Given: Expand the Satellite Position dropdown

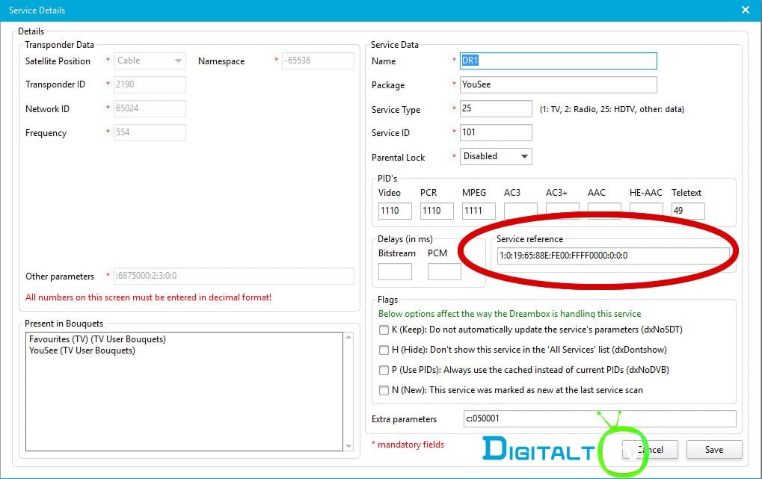Looking at the screenshot, I should point(150,61).
